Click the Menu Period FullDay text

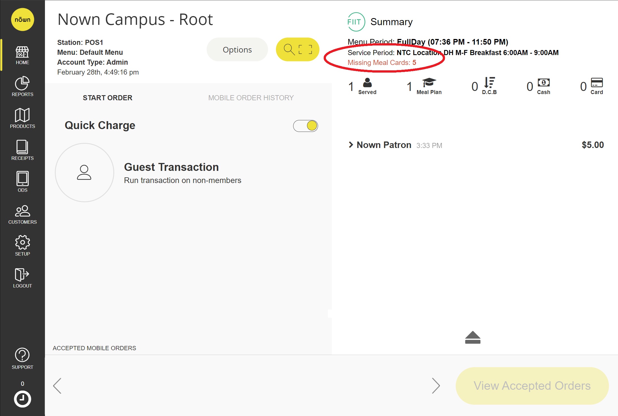click(428, 42)
